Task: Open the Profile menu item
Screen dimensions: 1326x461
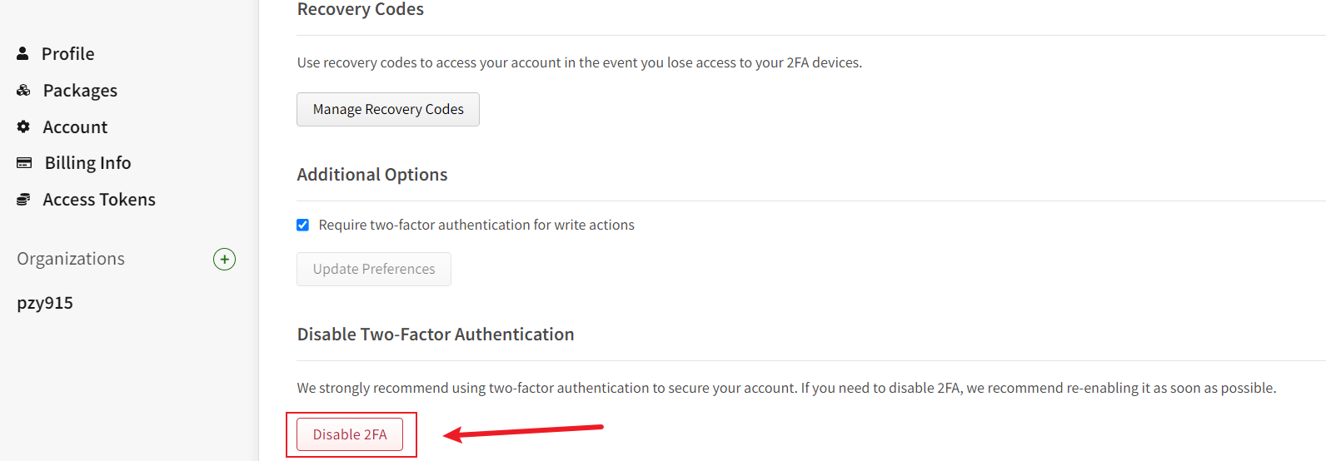Action: click(x=68, y=54)
